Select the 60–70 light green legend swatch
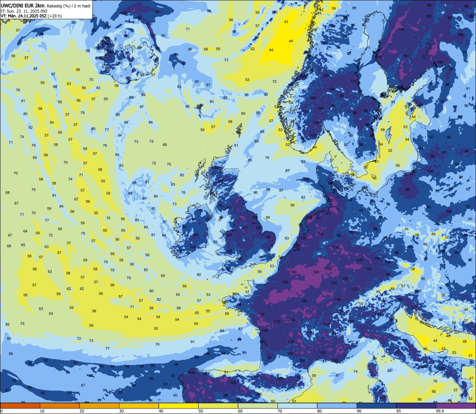This screenshot has width=476, height=414. (x=258, y=405)
